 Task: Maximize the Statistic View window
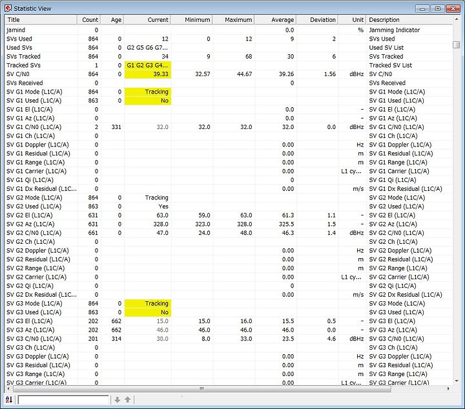tap(437, 8)
